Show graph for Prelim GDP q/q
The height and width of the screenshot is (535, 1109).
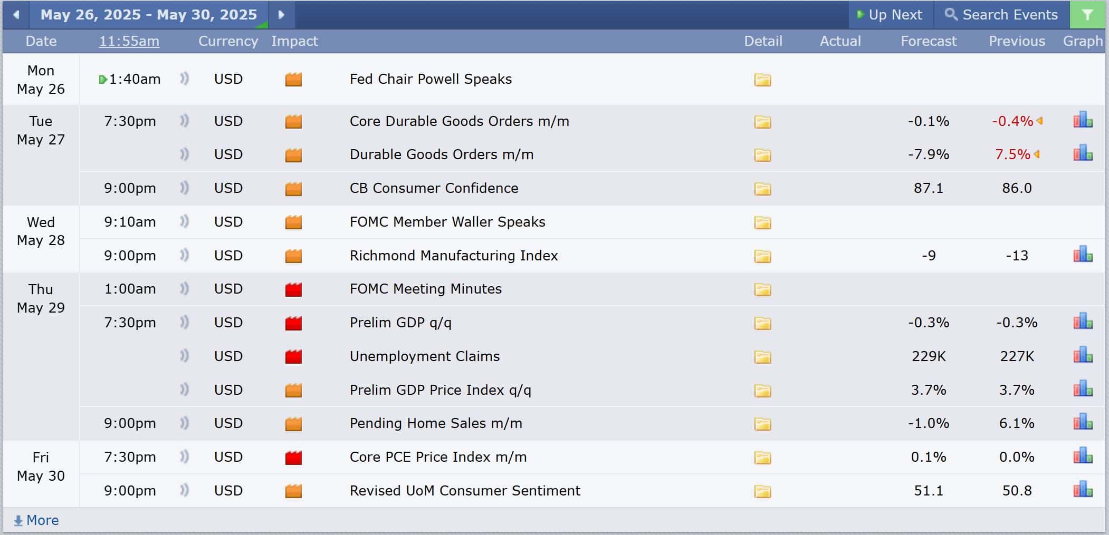tap(1083, 321)
